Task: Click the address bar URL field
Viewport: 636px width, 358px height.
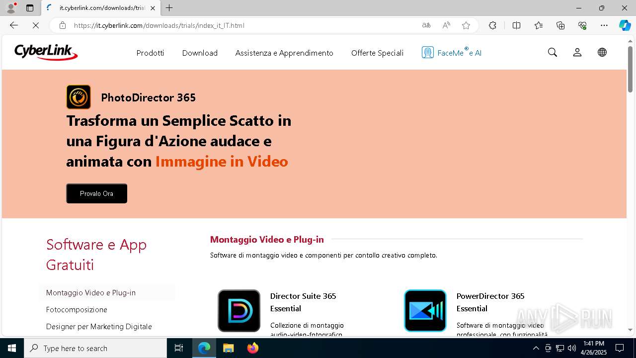Action: click(243, 25)
